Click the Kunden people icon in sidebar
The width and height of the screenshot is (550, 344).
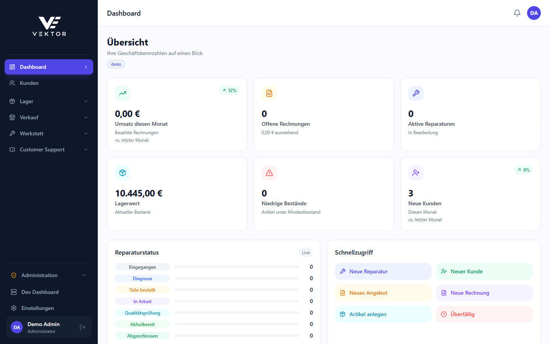12,83
